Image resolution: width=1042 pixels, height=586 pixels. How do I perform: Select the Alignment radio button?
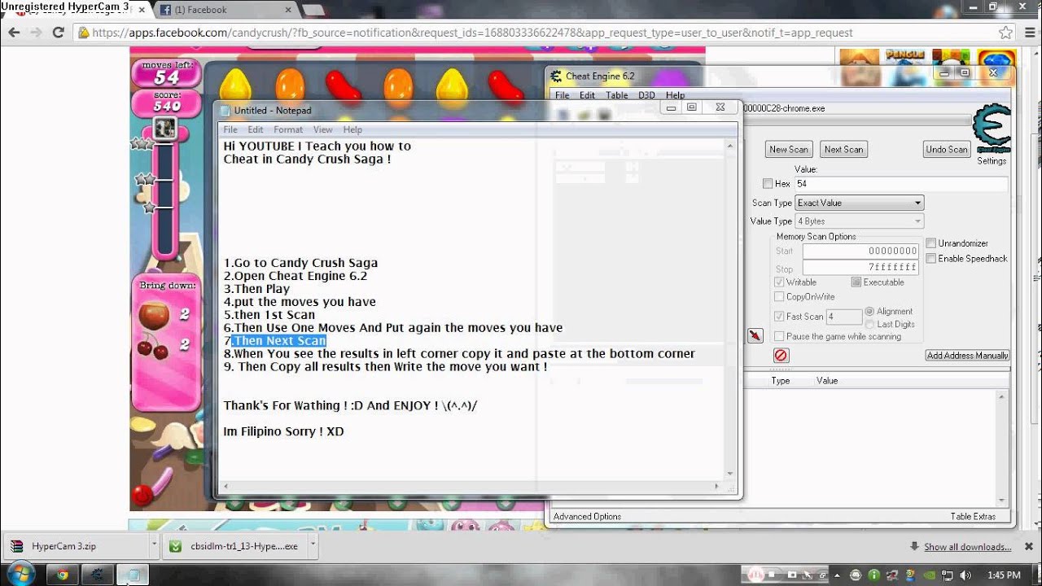point(870,312)
